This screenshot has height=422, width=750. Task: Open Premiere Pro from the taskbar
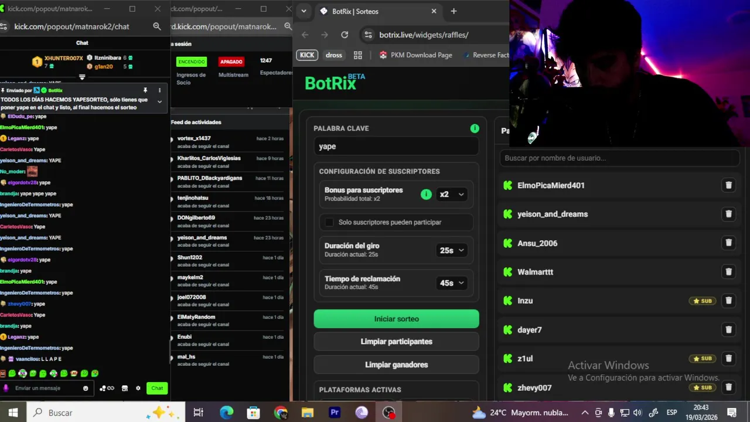[x=335, y=413]
